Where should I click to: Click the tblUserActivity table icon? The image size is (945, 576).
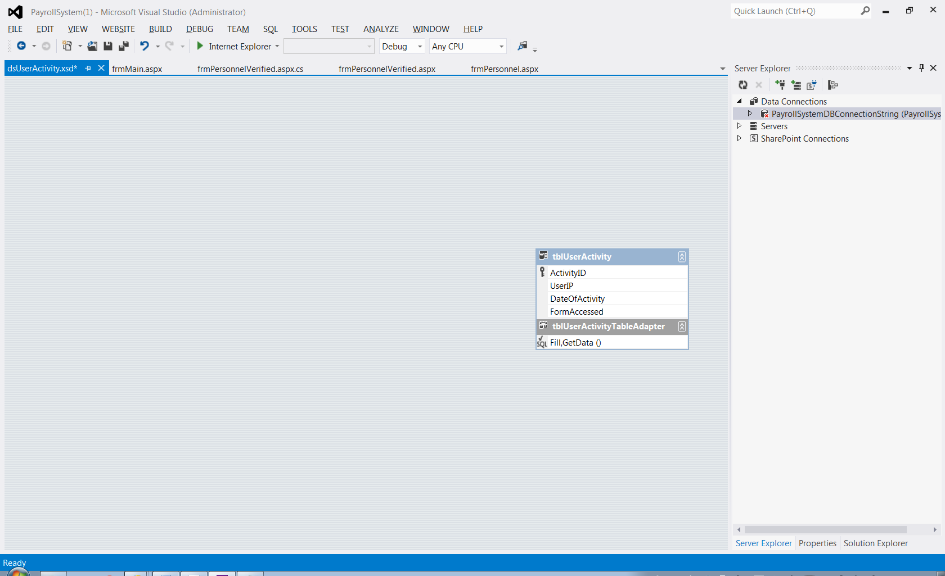coord(543,256)
